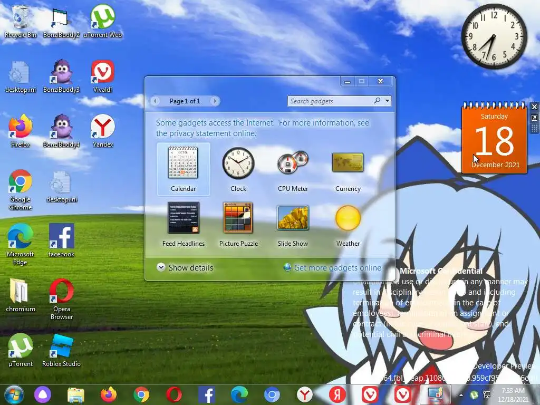Viewport: 540px width, 405px height.
Task: Click the orange Calendar gadget date 18
Action: point(494,141)
